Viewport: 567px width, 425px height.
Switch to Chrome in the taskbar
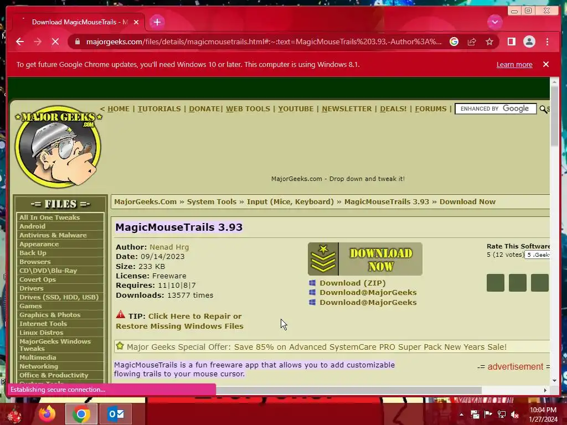pos(81,414)
